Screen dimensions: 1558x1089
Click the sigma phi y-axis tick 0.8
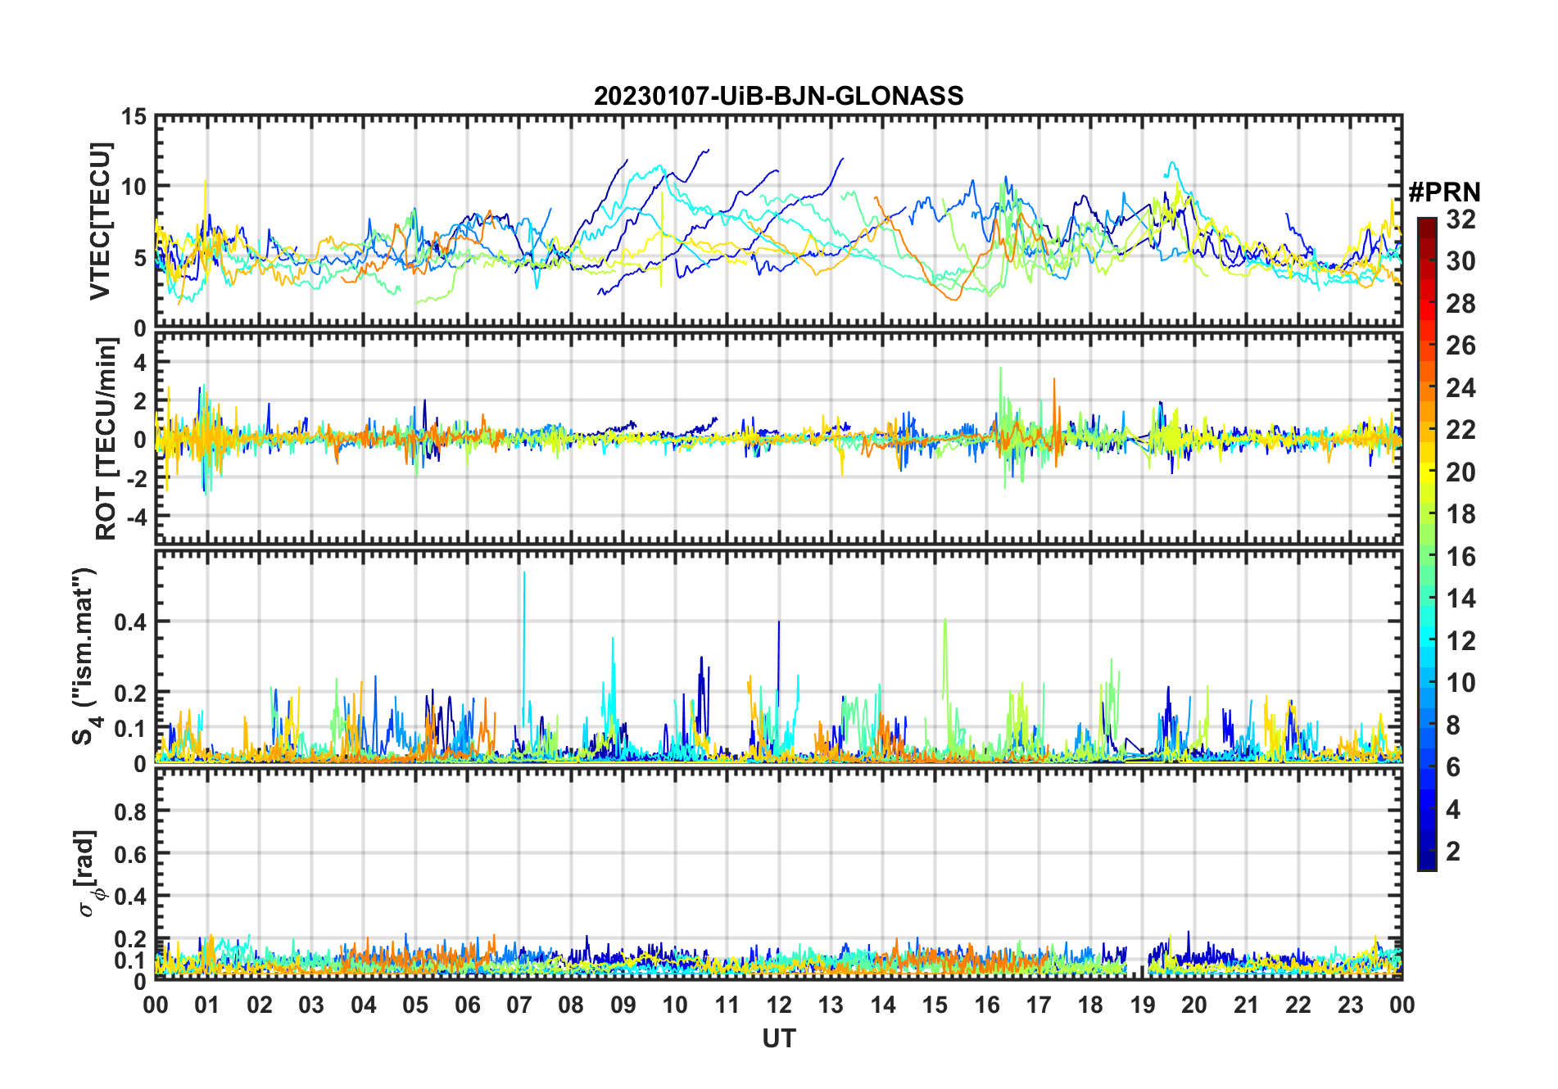[130, 812]
